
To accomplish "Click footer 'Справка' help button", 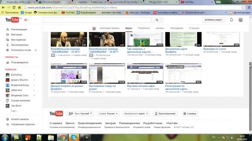I will tap(190, 114).
